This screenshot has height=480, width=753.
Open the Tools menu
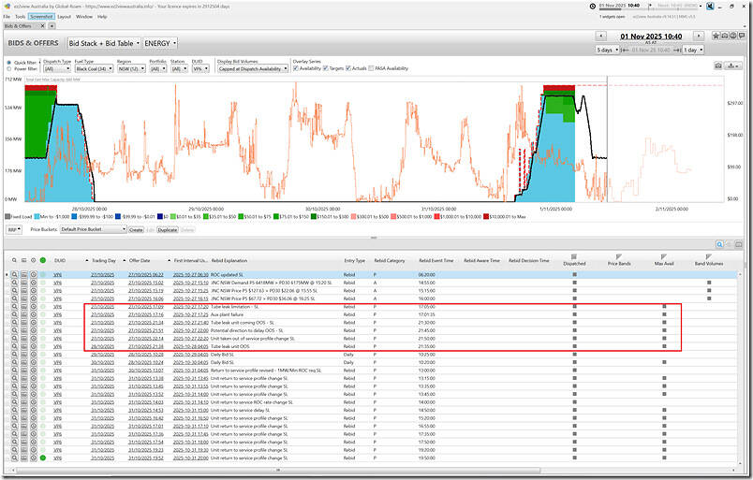pyautogui.click(x=20, y=16)
